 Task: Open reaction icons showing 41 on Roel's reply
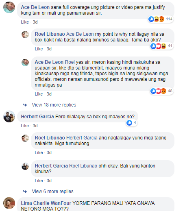(161, 46)
